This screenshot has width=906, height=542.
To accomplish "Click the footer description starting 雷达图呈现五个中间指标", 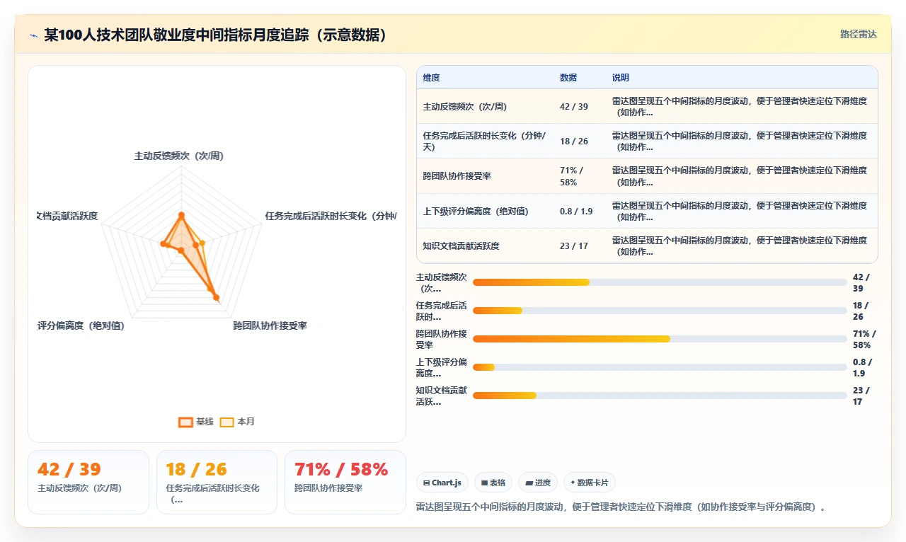I will coord(621,507).
